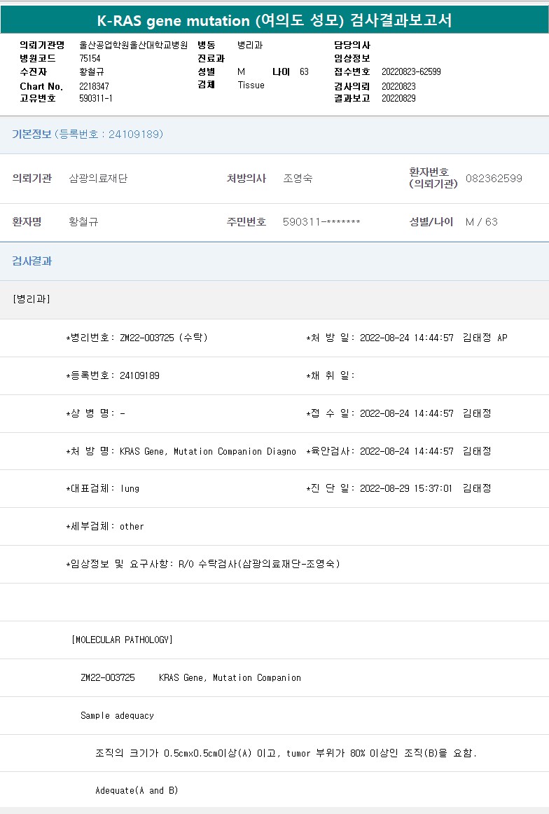Click requesting institution 삼광의료재단
Viewport: 549px width, 814px height.
coord(98,178)
